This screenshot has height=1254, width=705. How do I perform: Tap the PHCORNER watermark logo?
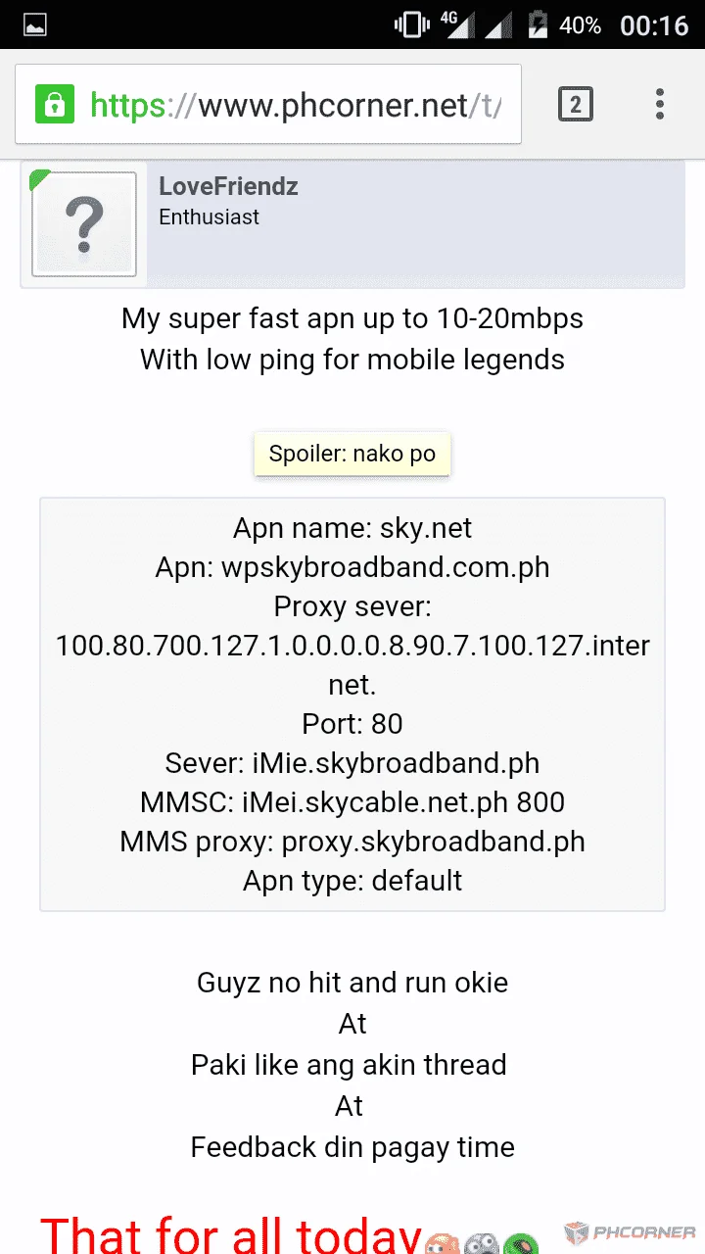click(x=632, y=1232)
